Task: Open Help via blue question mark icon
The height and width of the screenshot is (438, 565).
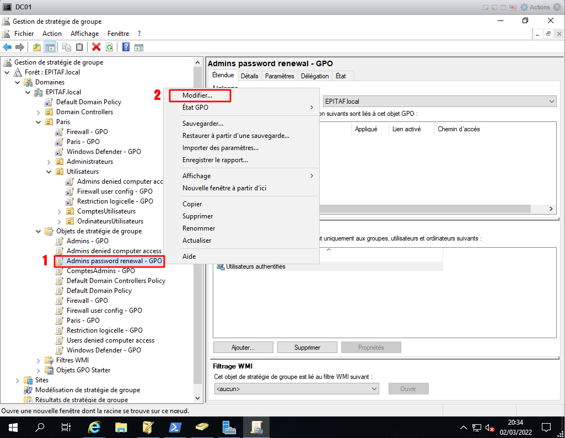Action: (126, 47)
